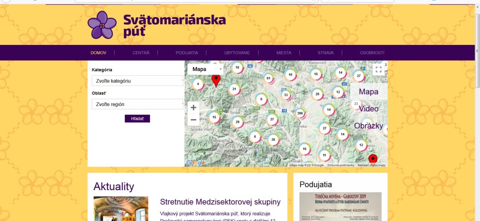Click the Oblasť label

pyautogui.click(x=99, y=93)
